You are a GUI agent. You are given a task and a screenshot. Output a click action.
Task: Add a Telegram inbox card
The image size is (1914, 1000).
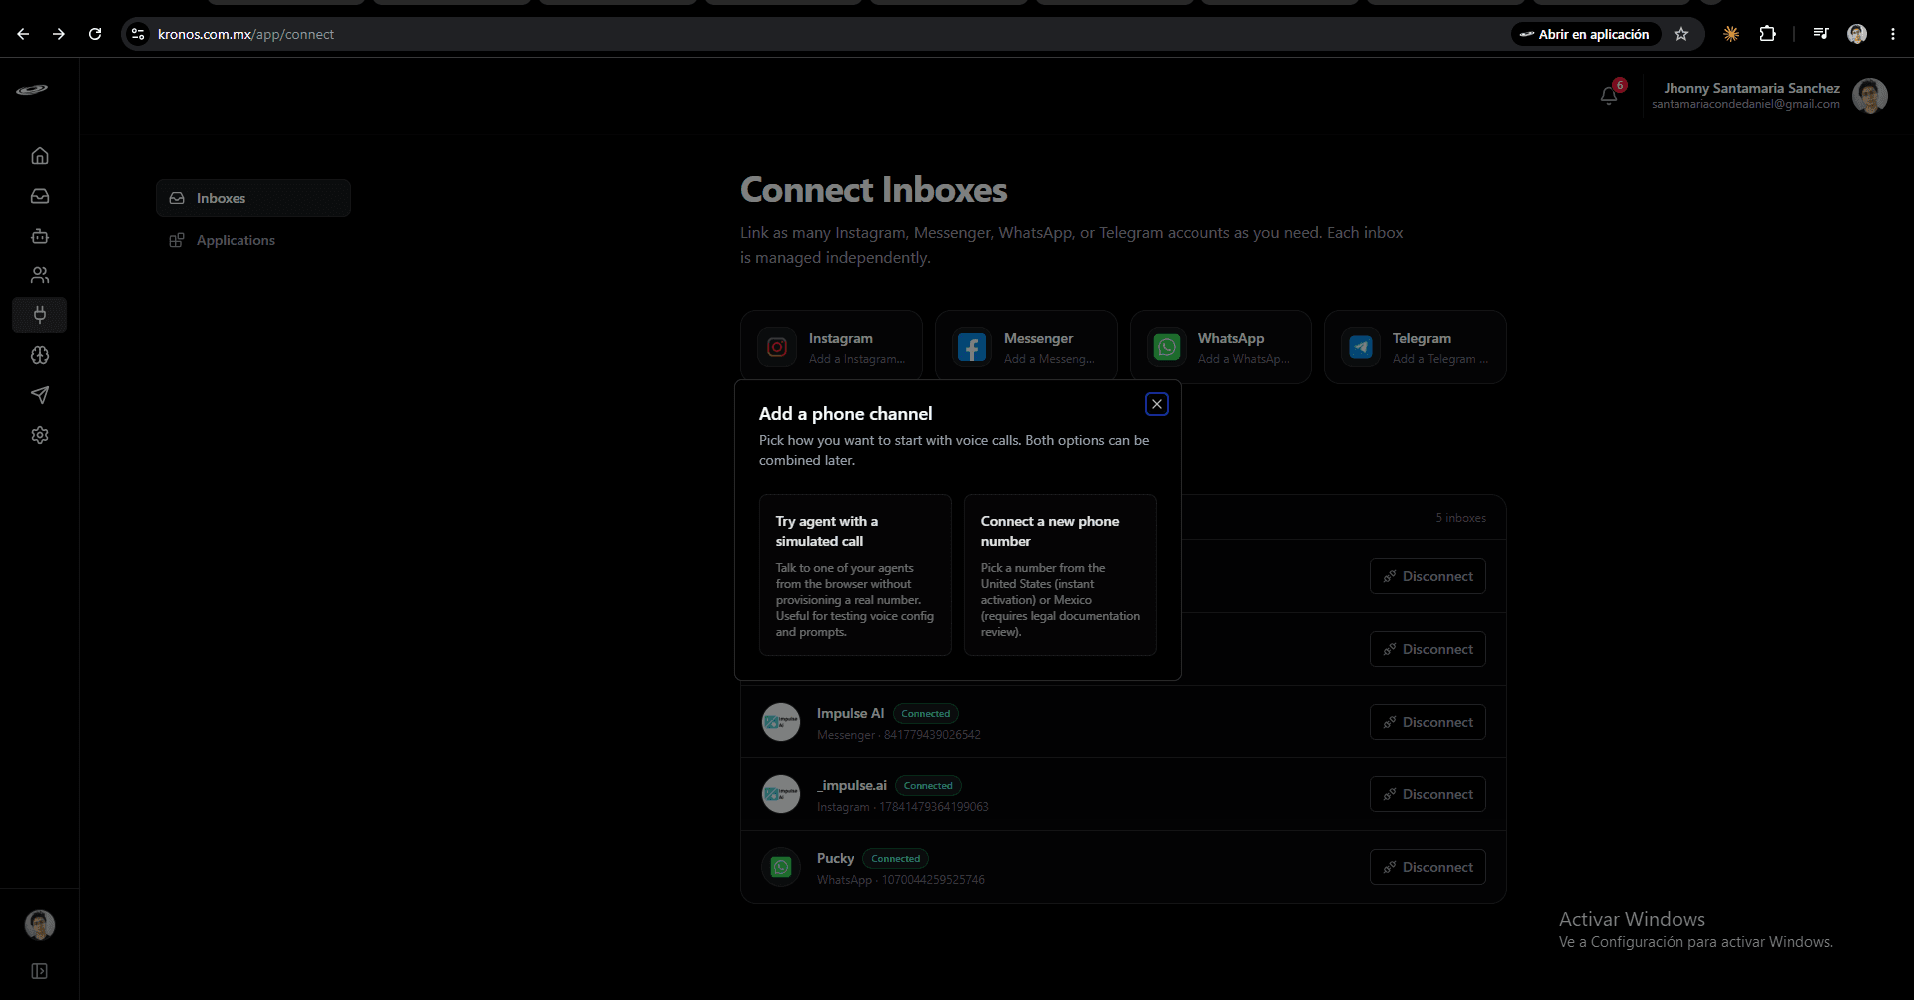(x=1415, y=347)
